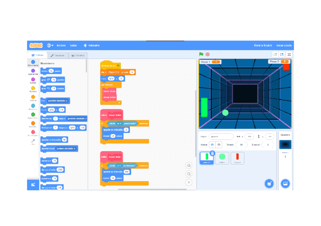The width and height of the screenshot is (321, 226).
Task: Click the Dirección field
Action: point(268,145)
